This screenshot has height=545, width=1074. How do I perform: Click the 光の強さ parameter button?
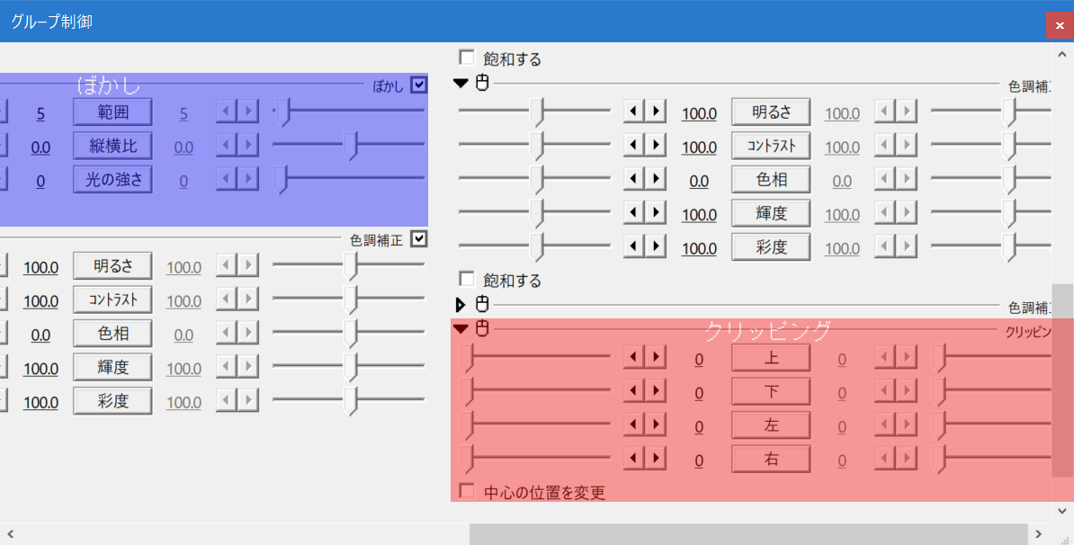click(x=112, y=179)
